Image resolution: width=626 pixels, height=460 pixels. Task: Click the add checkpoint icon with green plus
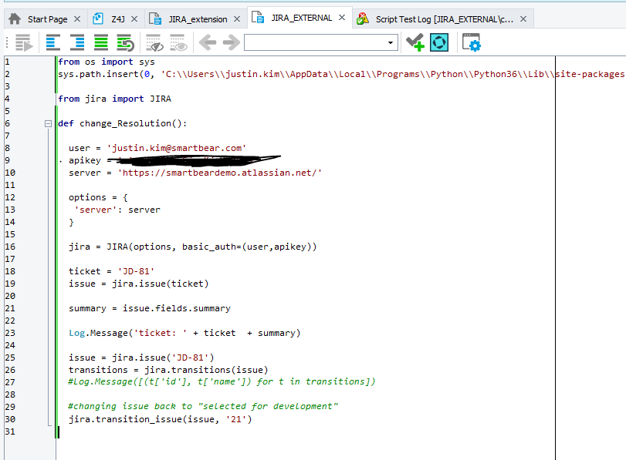click(415, 43)
